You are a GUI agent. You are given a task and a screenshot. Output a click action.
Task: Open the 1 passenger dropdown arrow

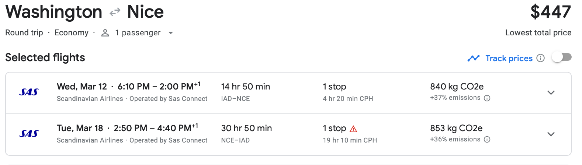[x=170, y=33]
